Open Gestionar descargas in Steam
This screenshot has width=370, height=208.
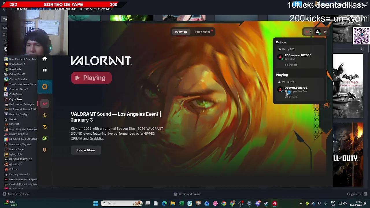188,194
